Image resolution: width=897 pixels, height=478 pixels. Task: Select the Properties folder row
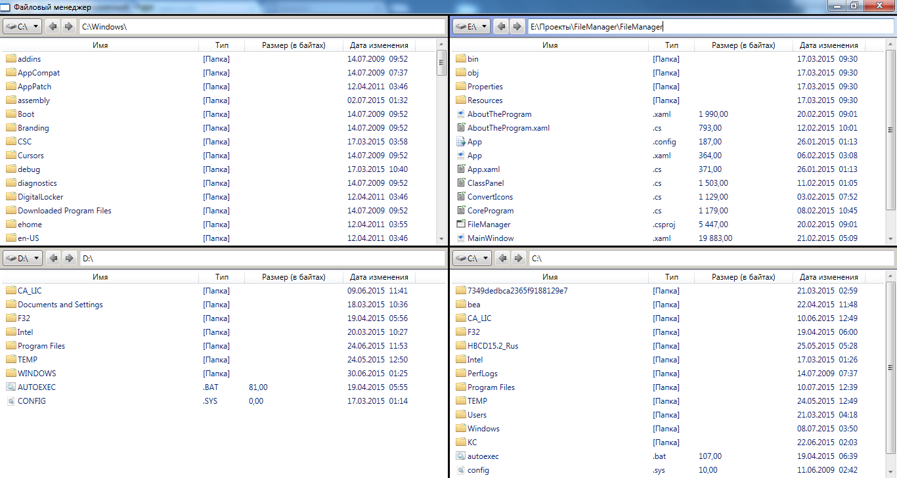668,87
